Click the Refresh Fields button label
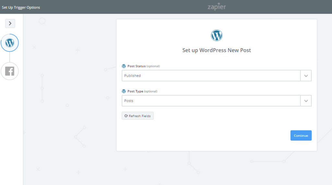The height and width of the screenshot is (185, 332). point(139,116)
